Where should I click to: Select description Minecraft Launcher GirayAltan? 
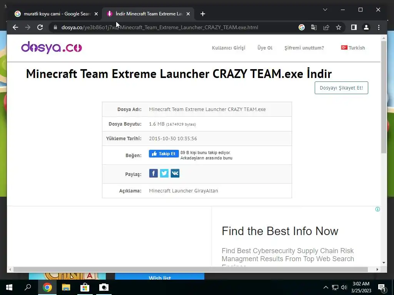[184, 191]
